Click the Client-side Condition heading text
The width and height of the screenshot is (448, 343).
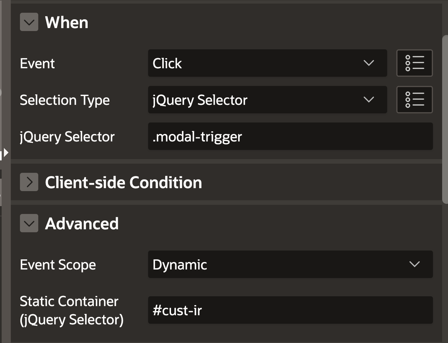123,182
